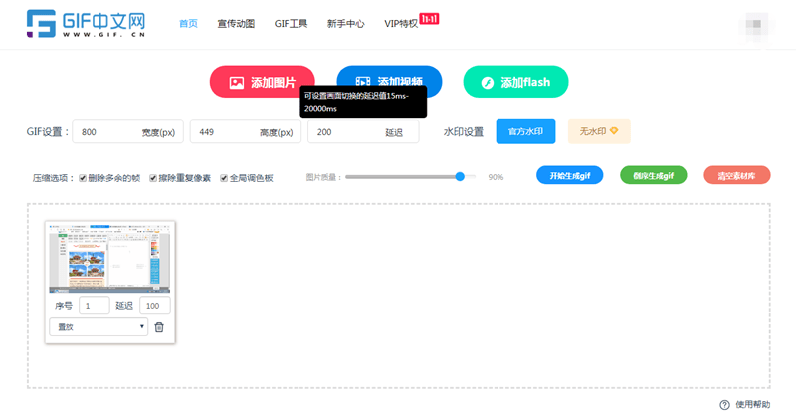
Task: Click the 图片质量 slider handle
Action: 460,177
